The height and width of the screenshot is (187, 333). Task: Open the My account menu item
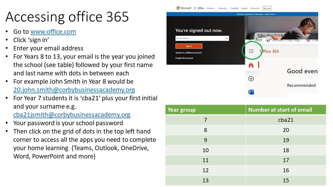(x=255, y=8)
